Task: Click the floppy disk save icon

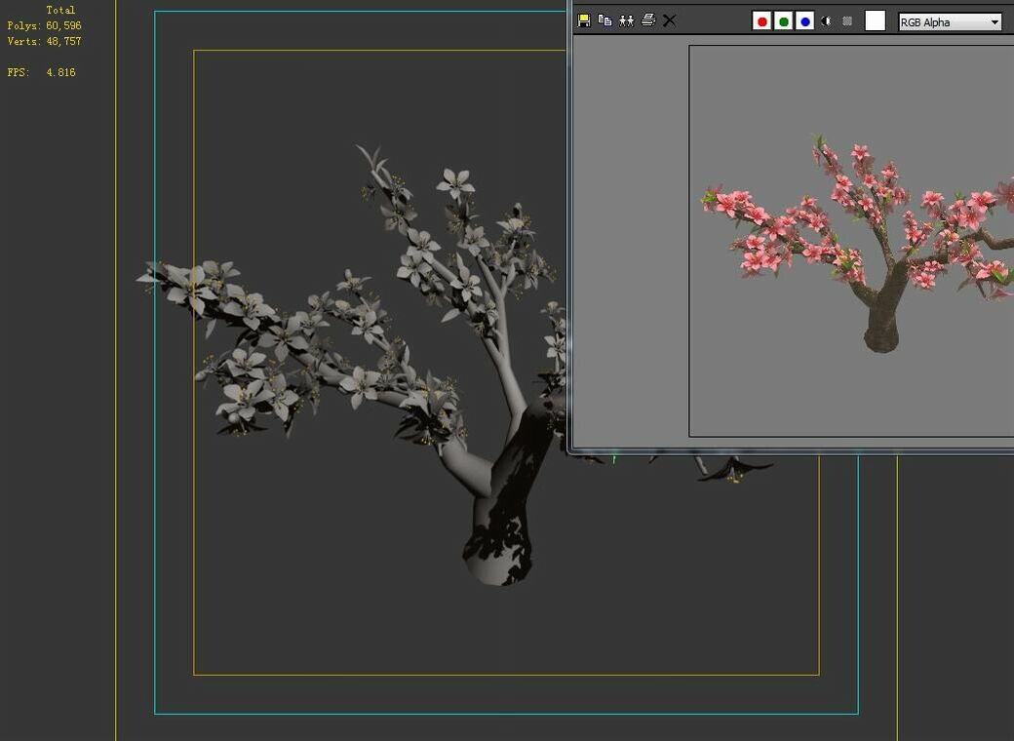Action: pyautogui.click(x=584, y=20)
